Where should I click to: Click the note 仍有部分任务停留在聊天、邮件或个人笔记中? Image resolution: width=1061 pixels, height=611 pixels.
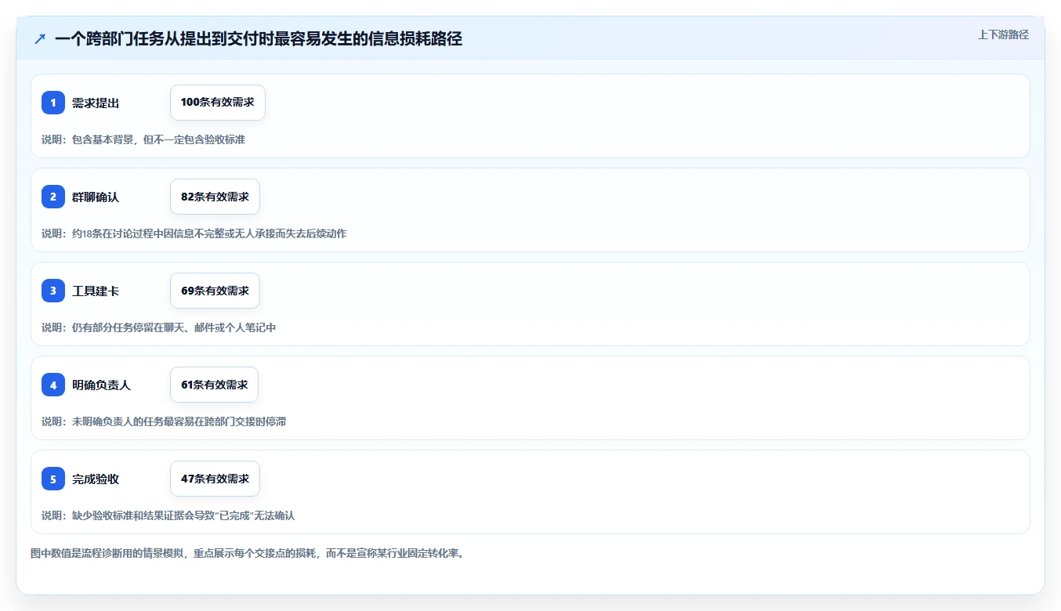coord(174,327)
